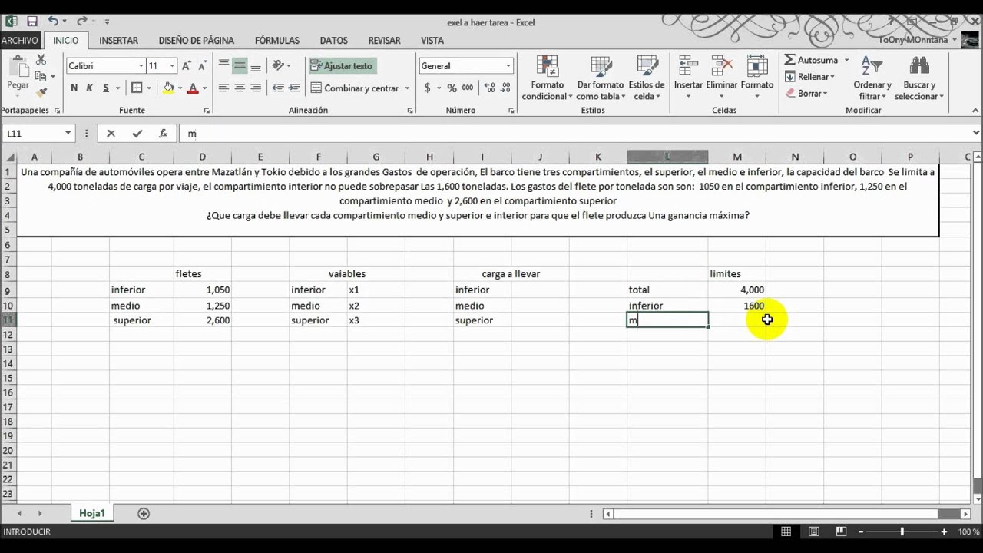Open Dar formato como tabla
The image size is (983, 553).
(600, 78)
